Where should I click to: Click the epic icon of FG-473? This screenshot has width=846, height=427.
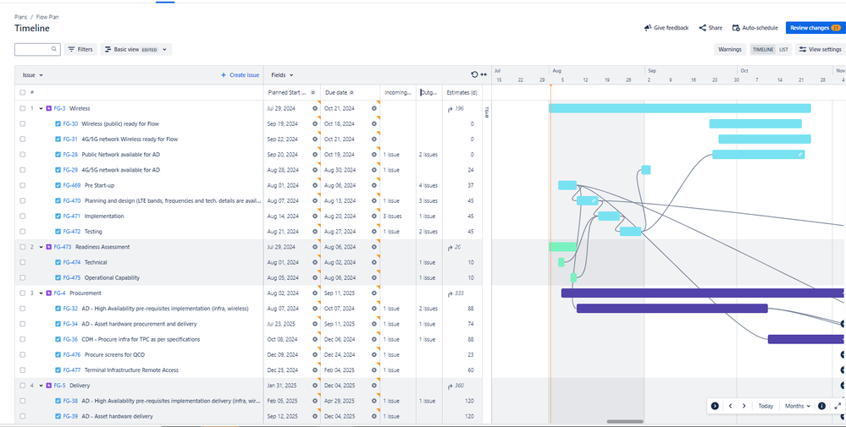coord(49,247)
